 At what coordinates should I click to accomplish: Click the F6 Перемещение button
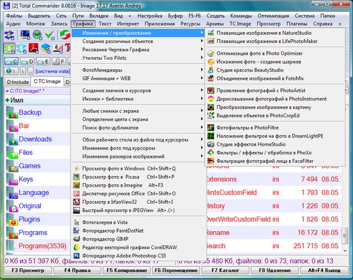point(176,271)
